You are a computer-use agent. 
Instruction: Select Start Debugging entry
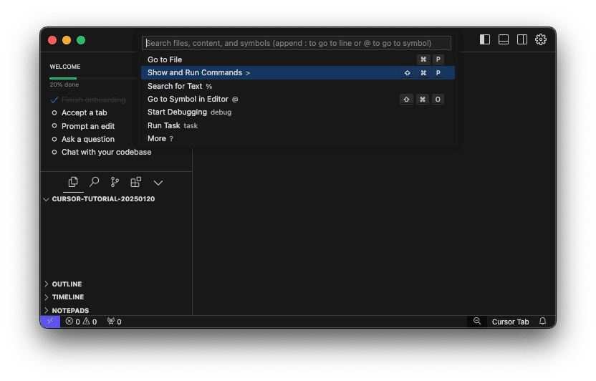[x=298, y=112]
